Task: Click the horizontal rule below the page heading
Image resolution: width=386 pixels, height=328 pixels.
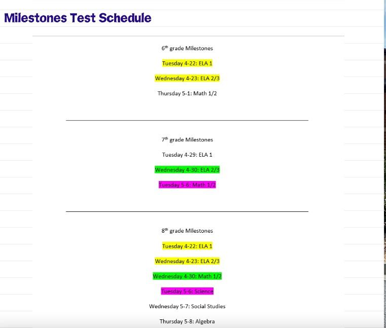Action: point(188,36)
